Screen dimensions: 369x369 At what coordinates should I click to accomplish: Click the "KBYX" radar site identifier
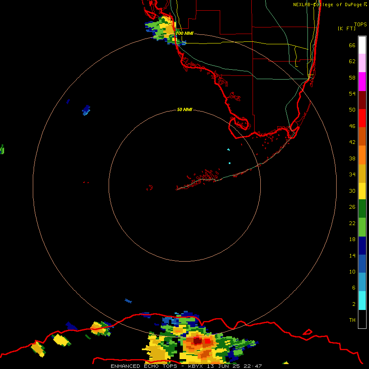[x=195, y=366]
